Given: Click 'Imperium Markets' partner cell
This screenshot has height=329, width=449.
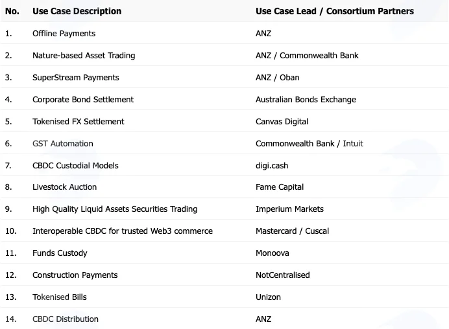Looking at the screenshot, I should pyautogui.click(x=289, y=209).
